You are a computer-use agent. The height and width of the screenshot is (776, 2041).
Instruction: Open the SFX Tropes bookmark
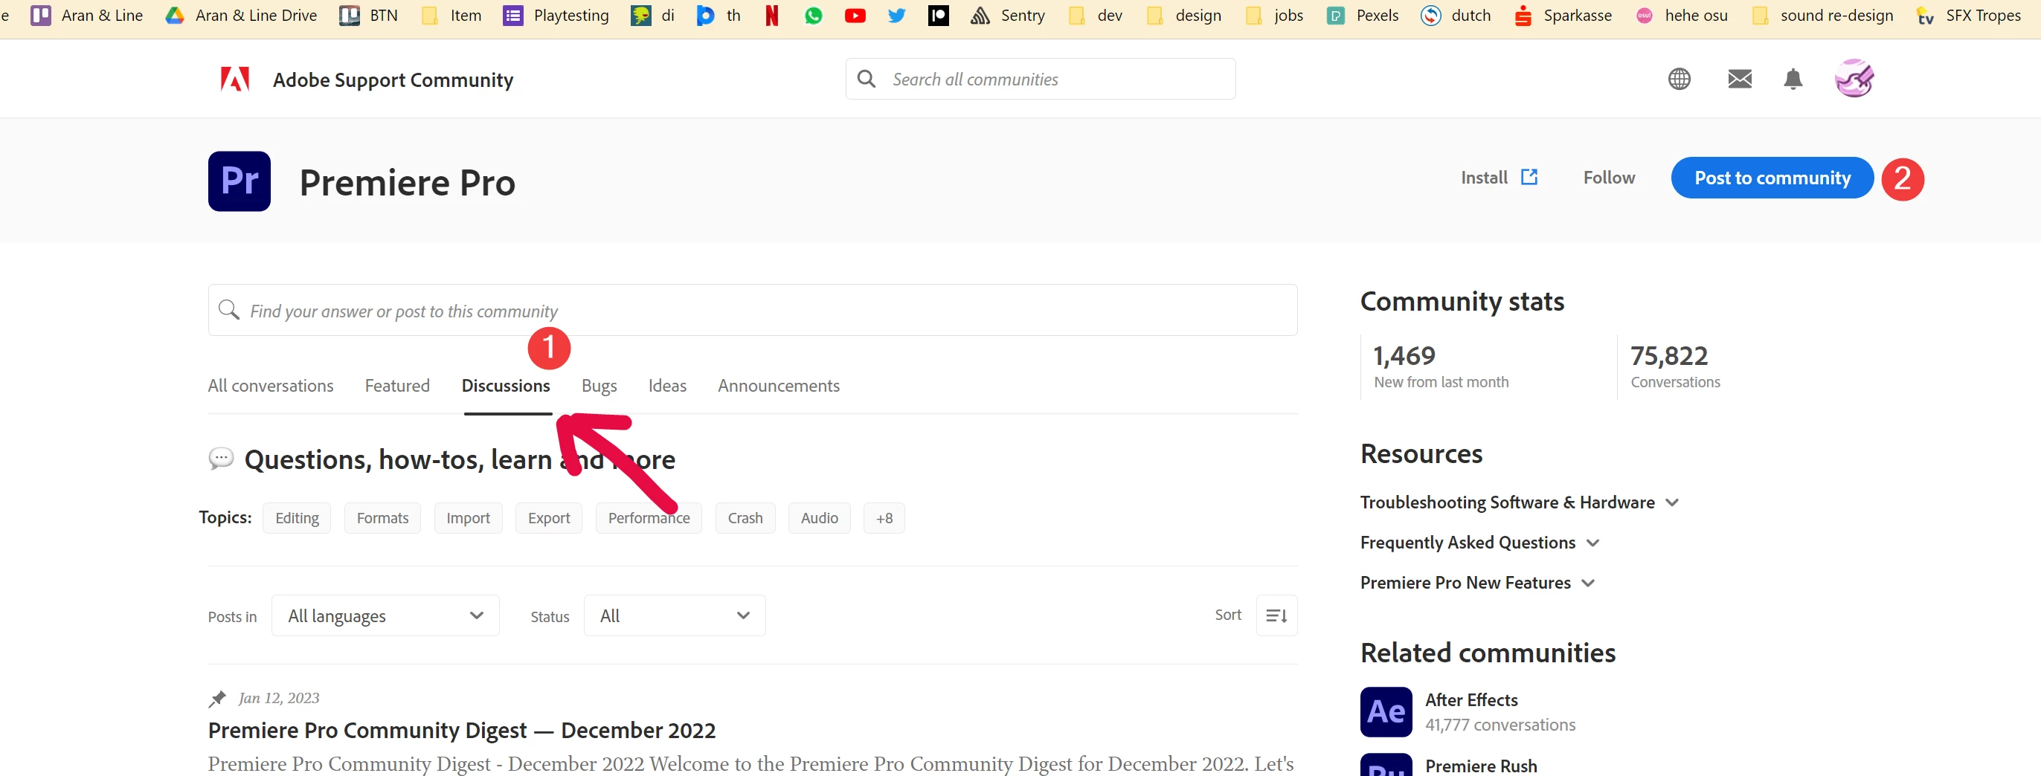pyautogui.click(x=1968, y=15)
